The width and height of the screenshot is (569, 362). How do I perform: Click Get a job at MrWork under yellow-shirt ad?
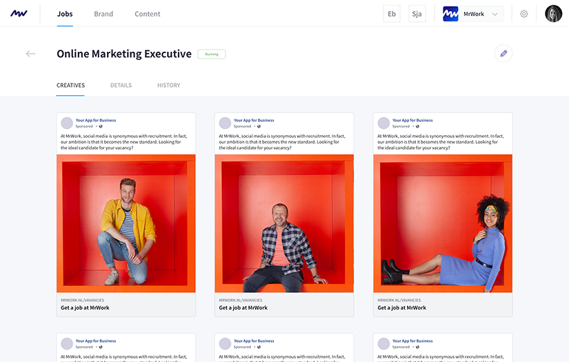(85, 308)
